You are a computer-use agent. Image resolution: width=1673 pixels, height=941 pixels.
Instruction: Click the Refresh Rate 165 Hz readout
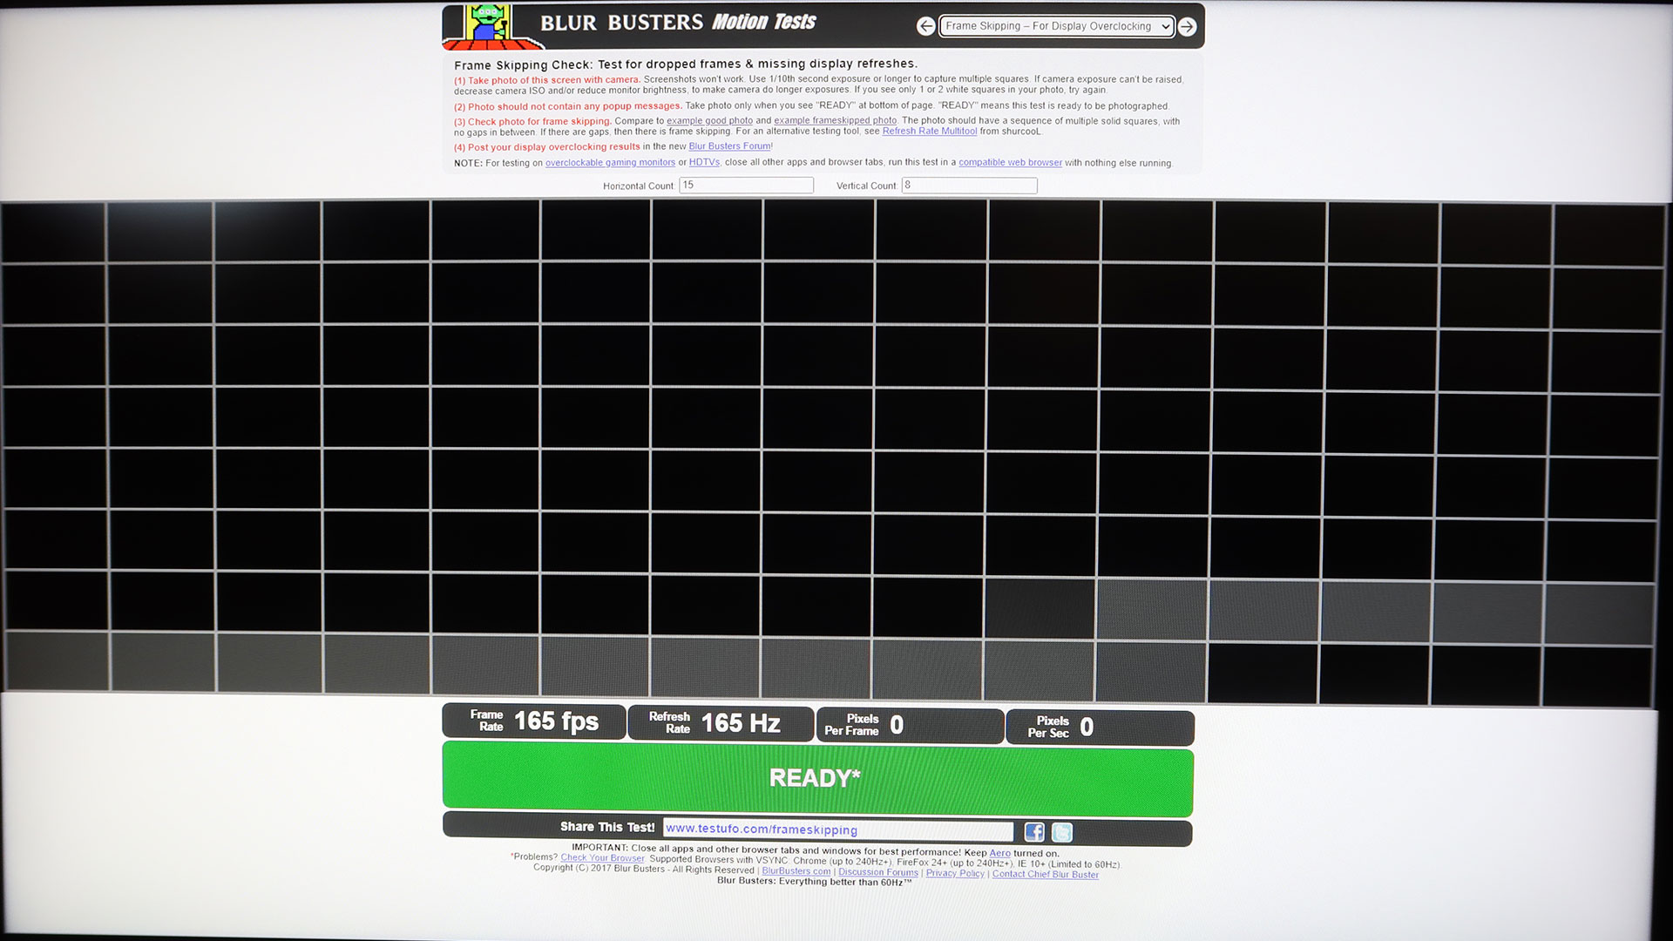[721, 723]
